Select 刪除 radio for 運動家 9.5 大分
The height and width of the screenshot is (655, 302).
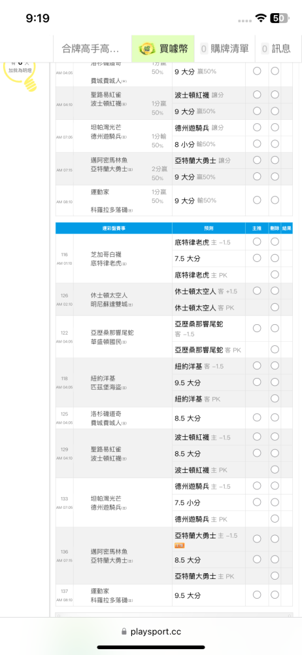click(x=275, y=595)
